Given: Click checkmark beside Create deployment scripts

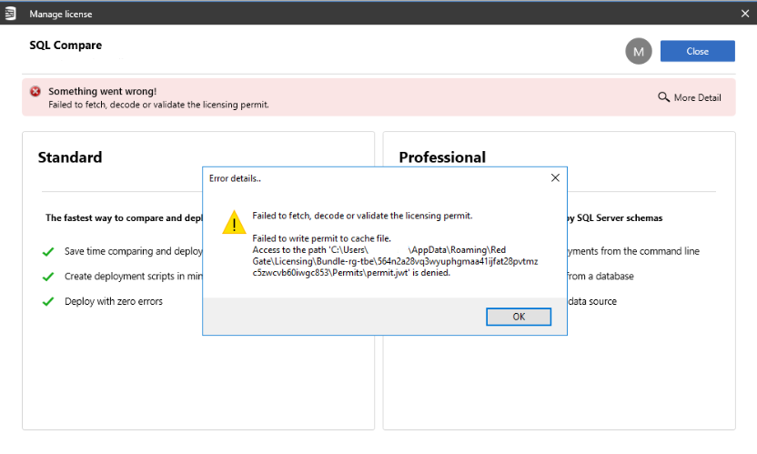Looking at the screenshot, I should pos(48,276).
